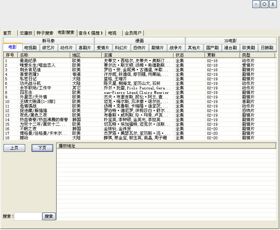Select the 科幻片 category tab
The image size is (280, 230).
pyautogui.click(x=121, y=48)
